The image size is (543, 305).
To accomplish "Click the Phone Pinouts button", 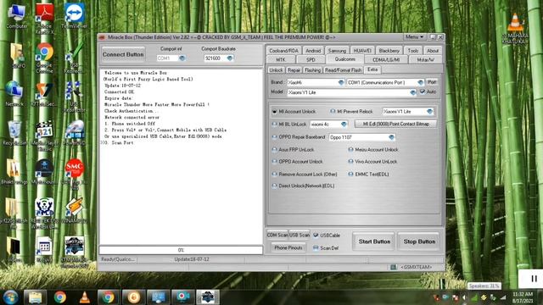I will tap(288, 247).
